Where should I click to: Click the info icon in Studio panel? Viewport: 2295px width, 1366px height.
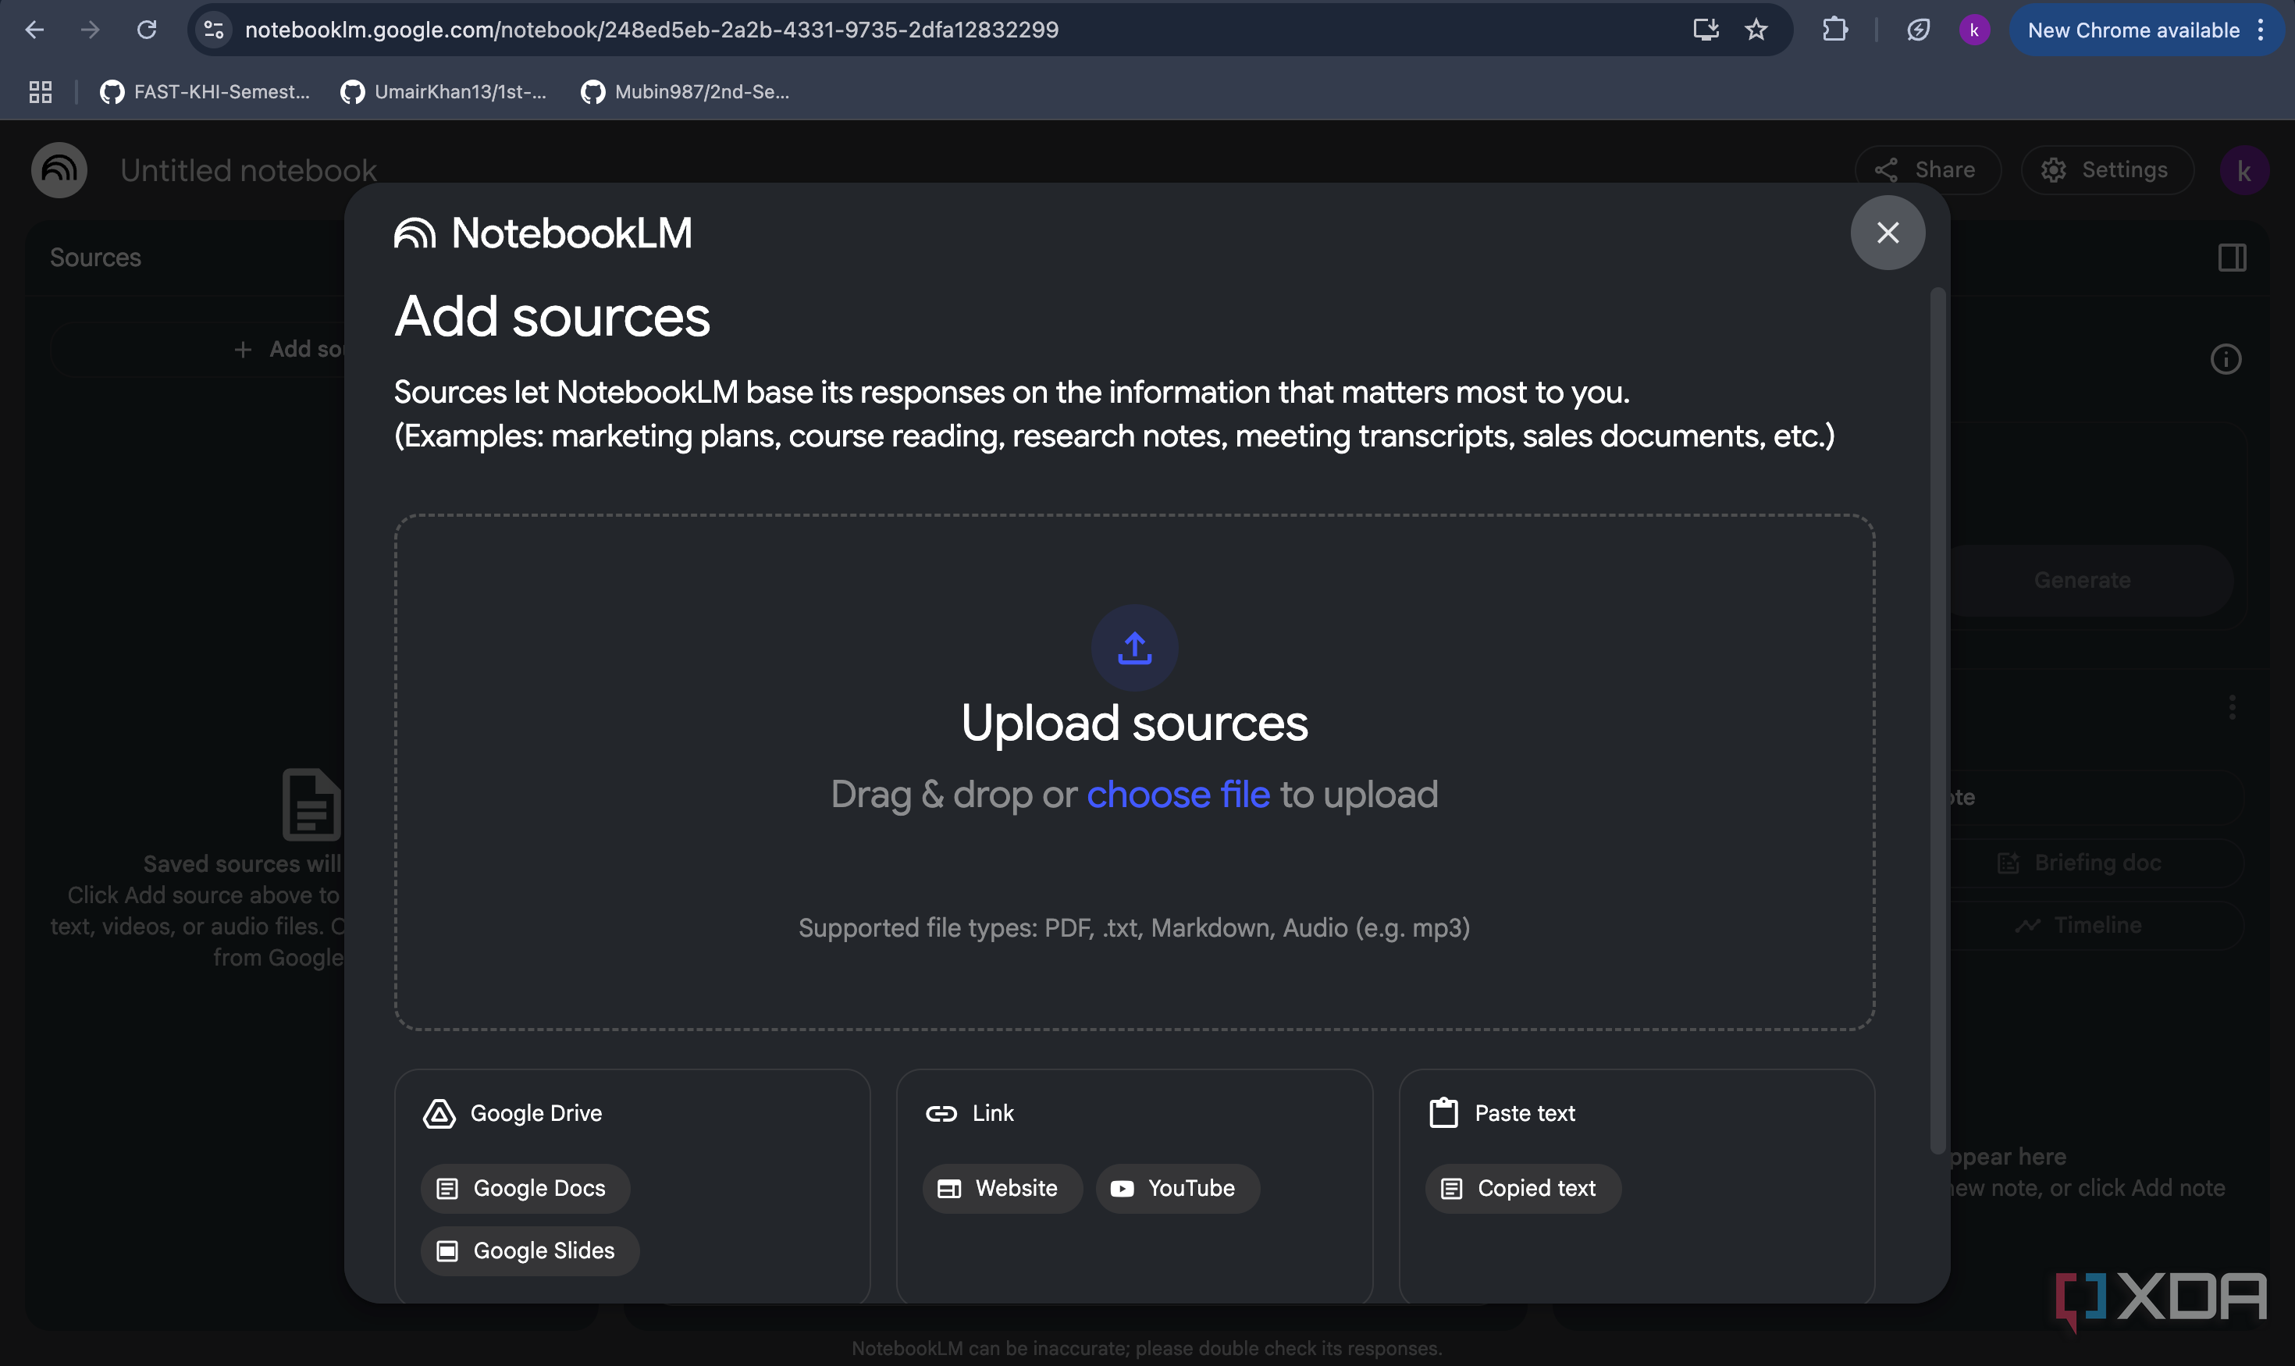pos(2226,359)
